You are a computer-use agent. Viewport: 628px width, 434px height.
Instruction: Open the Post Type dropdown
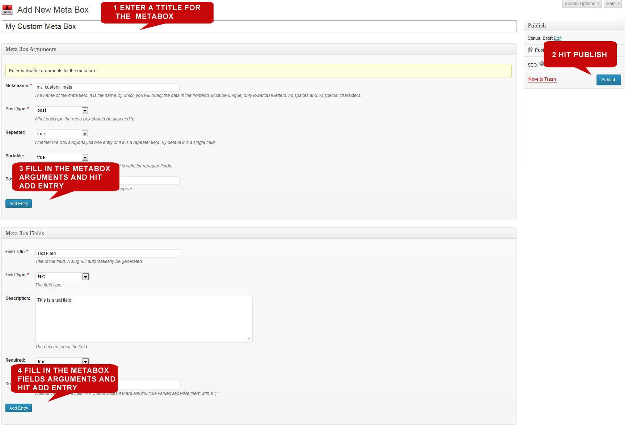[85, 110]
